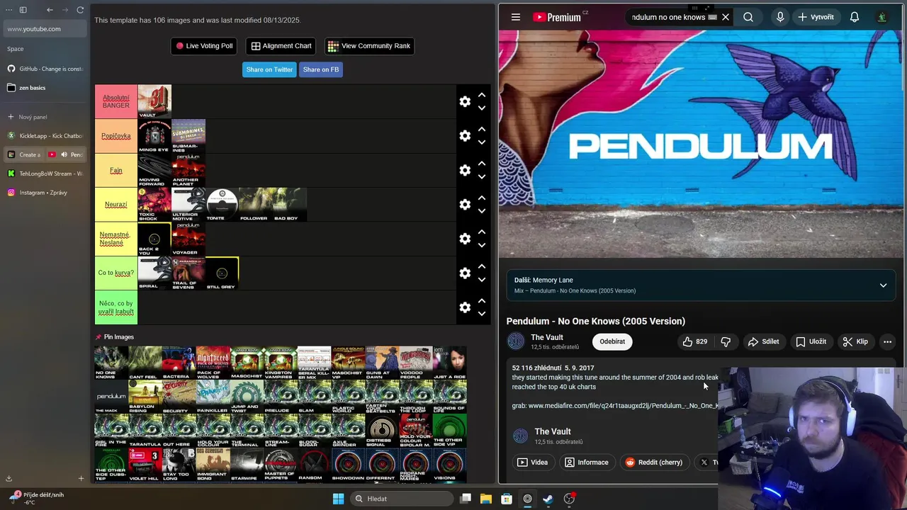Toggle the browser sidebar panel icon
The image size is (907, 510).
click(x=23, y=10)
